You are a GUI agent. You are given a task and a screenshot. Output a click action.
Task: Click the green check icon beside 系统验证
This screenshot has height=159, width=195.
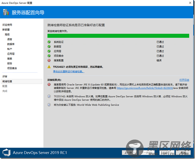tap(49, 42)
